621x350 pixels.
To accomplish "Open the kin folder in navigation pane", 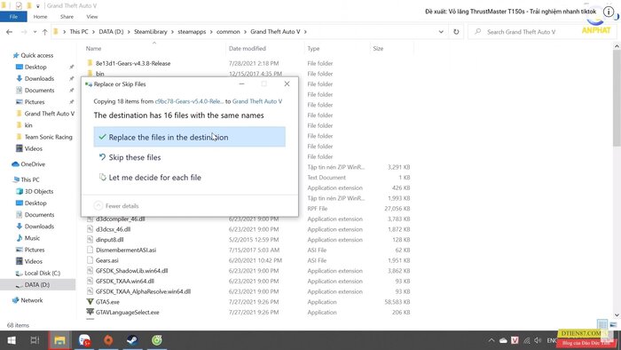I will [28, 125].
